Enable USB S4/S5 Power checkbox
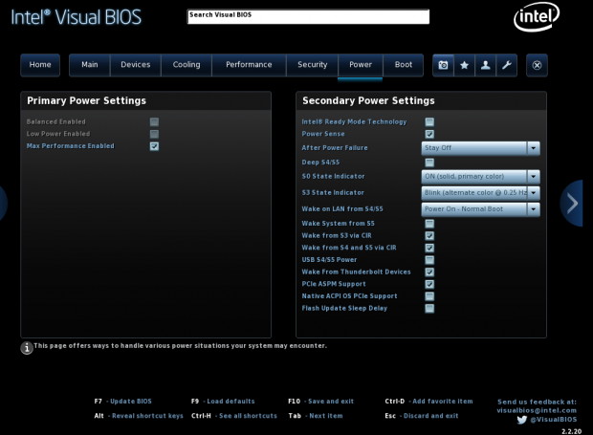593x435 pixels. click(429, 260)
